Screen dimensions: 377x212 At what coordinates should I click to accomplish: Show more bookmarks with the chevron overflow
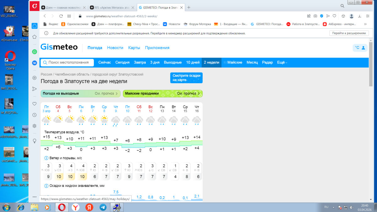(365, 24)
